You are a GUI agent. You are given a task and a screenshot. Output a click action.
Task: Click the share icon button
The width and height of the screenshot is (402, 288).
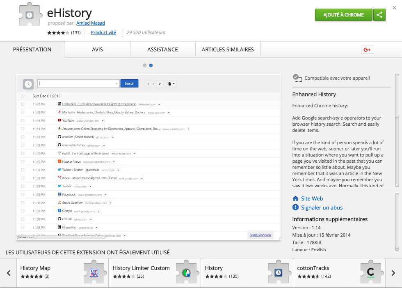[379, 15]
